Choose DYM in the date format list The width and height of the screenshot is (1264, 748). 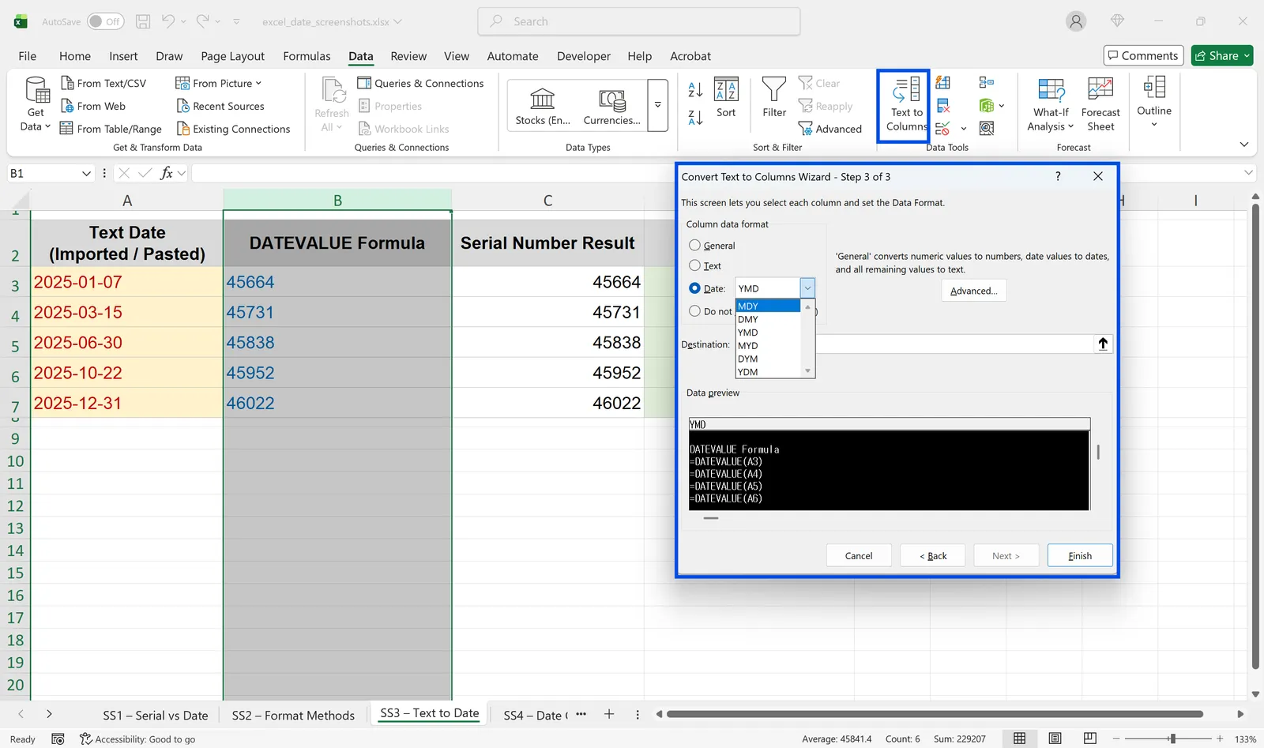point(768,359)
